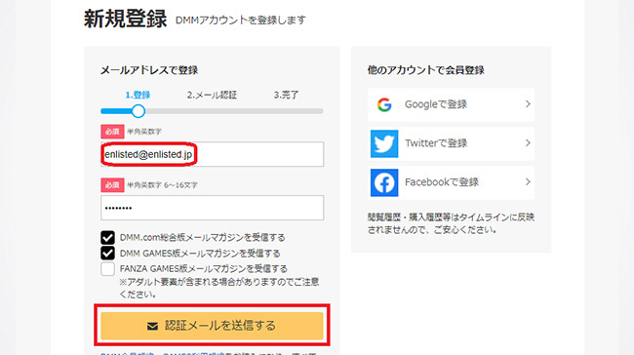Uncheck the DMM.com総合版 mail magazine checkbox
This screenshot has height=355, width=634.
coord(107,237)
